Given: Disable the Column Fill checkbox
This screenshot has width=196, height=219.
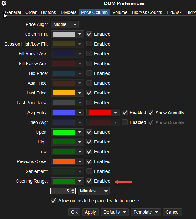Looking at the screenshot, I should click(x=89, y=34).
